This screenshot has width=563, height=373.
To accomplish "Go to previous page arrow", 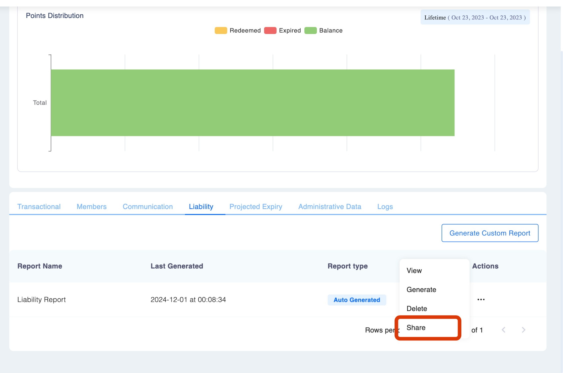I will [504, 330].
